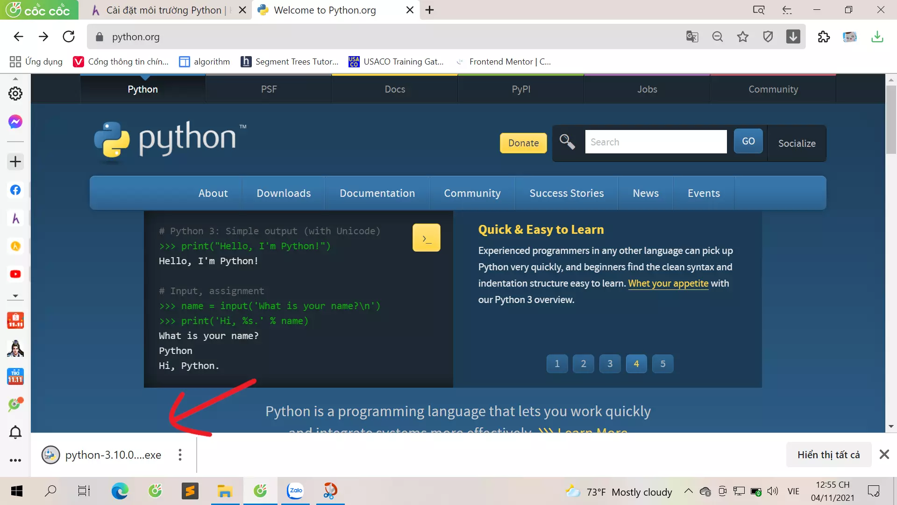Viewport: 897px width, 505px height.
Task: Open the Documentation menu
Action: (x=377, y=193)
